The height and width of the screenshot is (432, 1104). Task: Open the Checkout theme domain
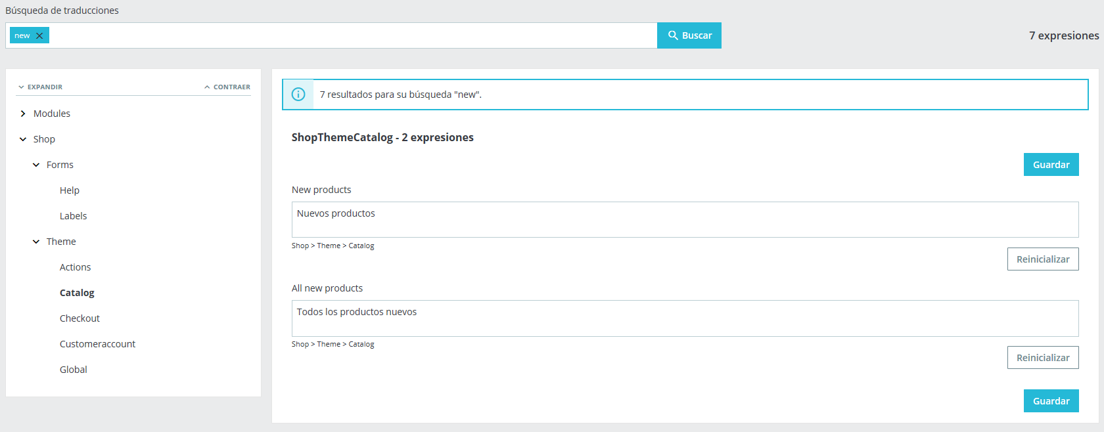[80, 318]
